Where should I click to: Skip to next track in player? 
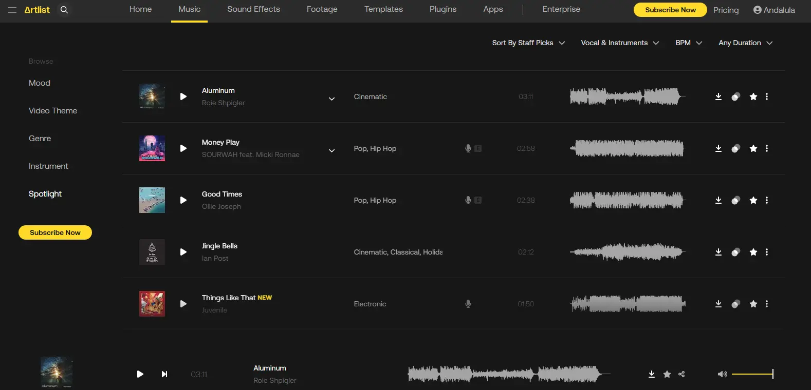[x=164, y=374]
